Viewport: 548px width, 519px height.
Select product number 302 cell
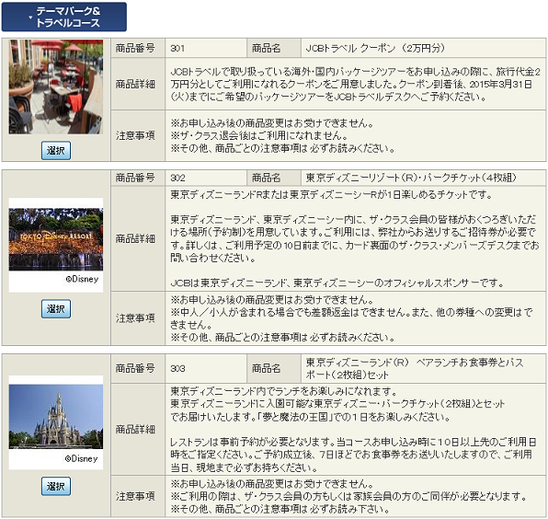coord(206,178)
